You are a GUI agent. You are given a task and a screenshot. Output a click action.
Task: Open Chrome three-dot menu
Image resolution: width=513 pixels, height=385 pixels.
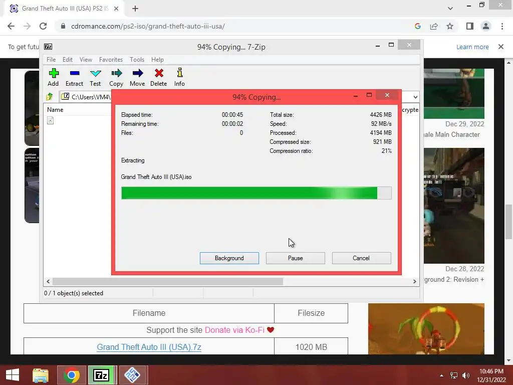point(502,26)
